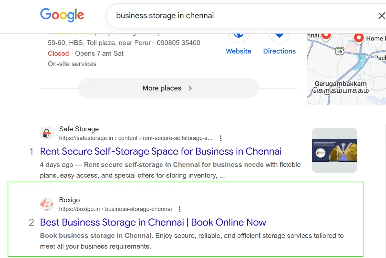The height and width of the screenshot is (258, 386).
Task: Click the Safe Storage favicon
Action: tap(47, 134)
